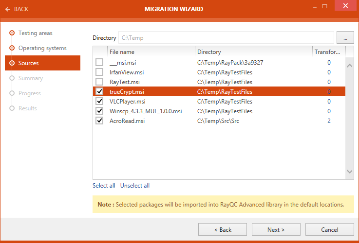Open the Summary step

(x=31, y=78)
